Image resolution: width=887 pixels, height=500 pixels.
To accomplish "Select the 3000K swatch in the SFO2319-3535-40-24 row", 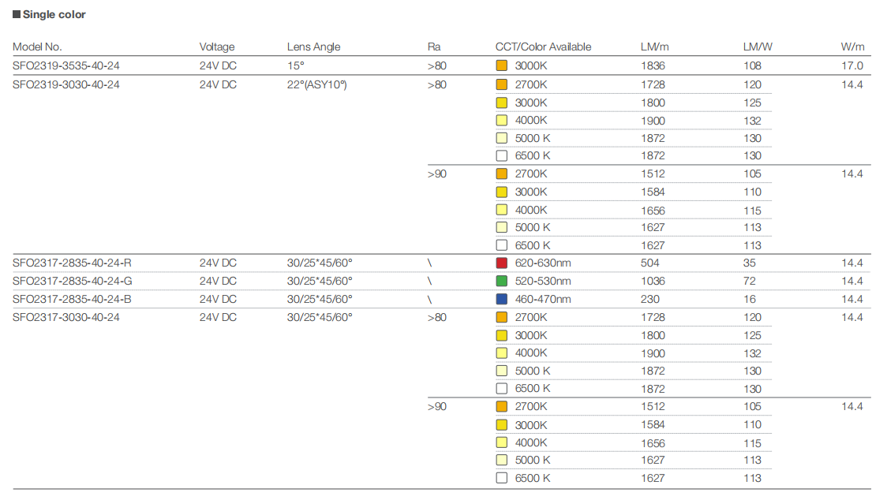I will (x=501, y=66).
